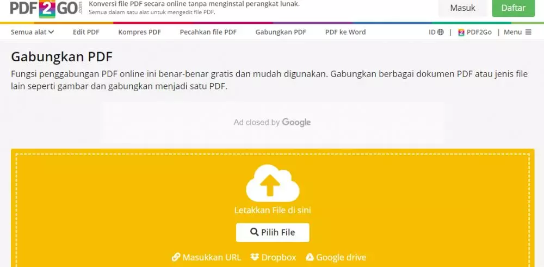This screenshot has height=267, width=544.
Task: Click the chain link Masukkan URL icon
Action: 176,257
